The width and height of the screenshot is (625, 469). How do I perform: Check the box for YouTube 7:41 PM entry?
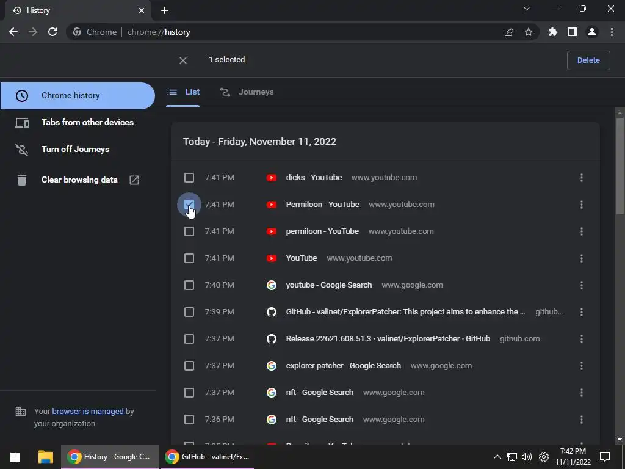pos(189,258)
